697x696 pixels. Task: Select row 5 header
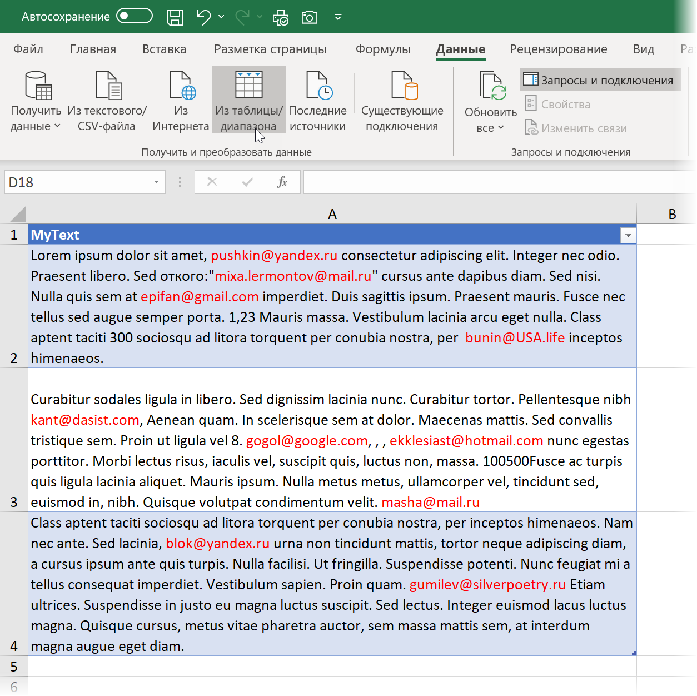(x=14, y=666)
